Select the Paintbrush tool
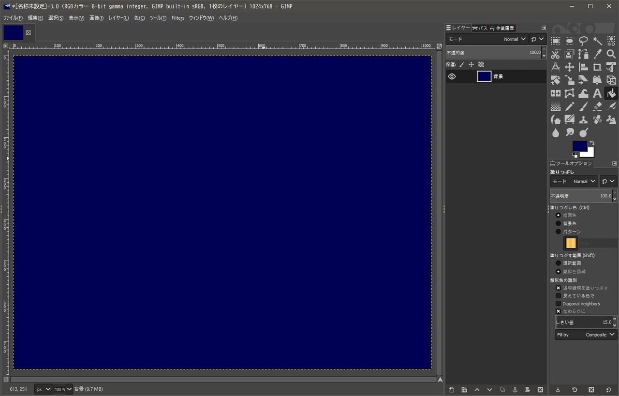Screen dimensions: 619x396 584,106
